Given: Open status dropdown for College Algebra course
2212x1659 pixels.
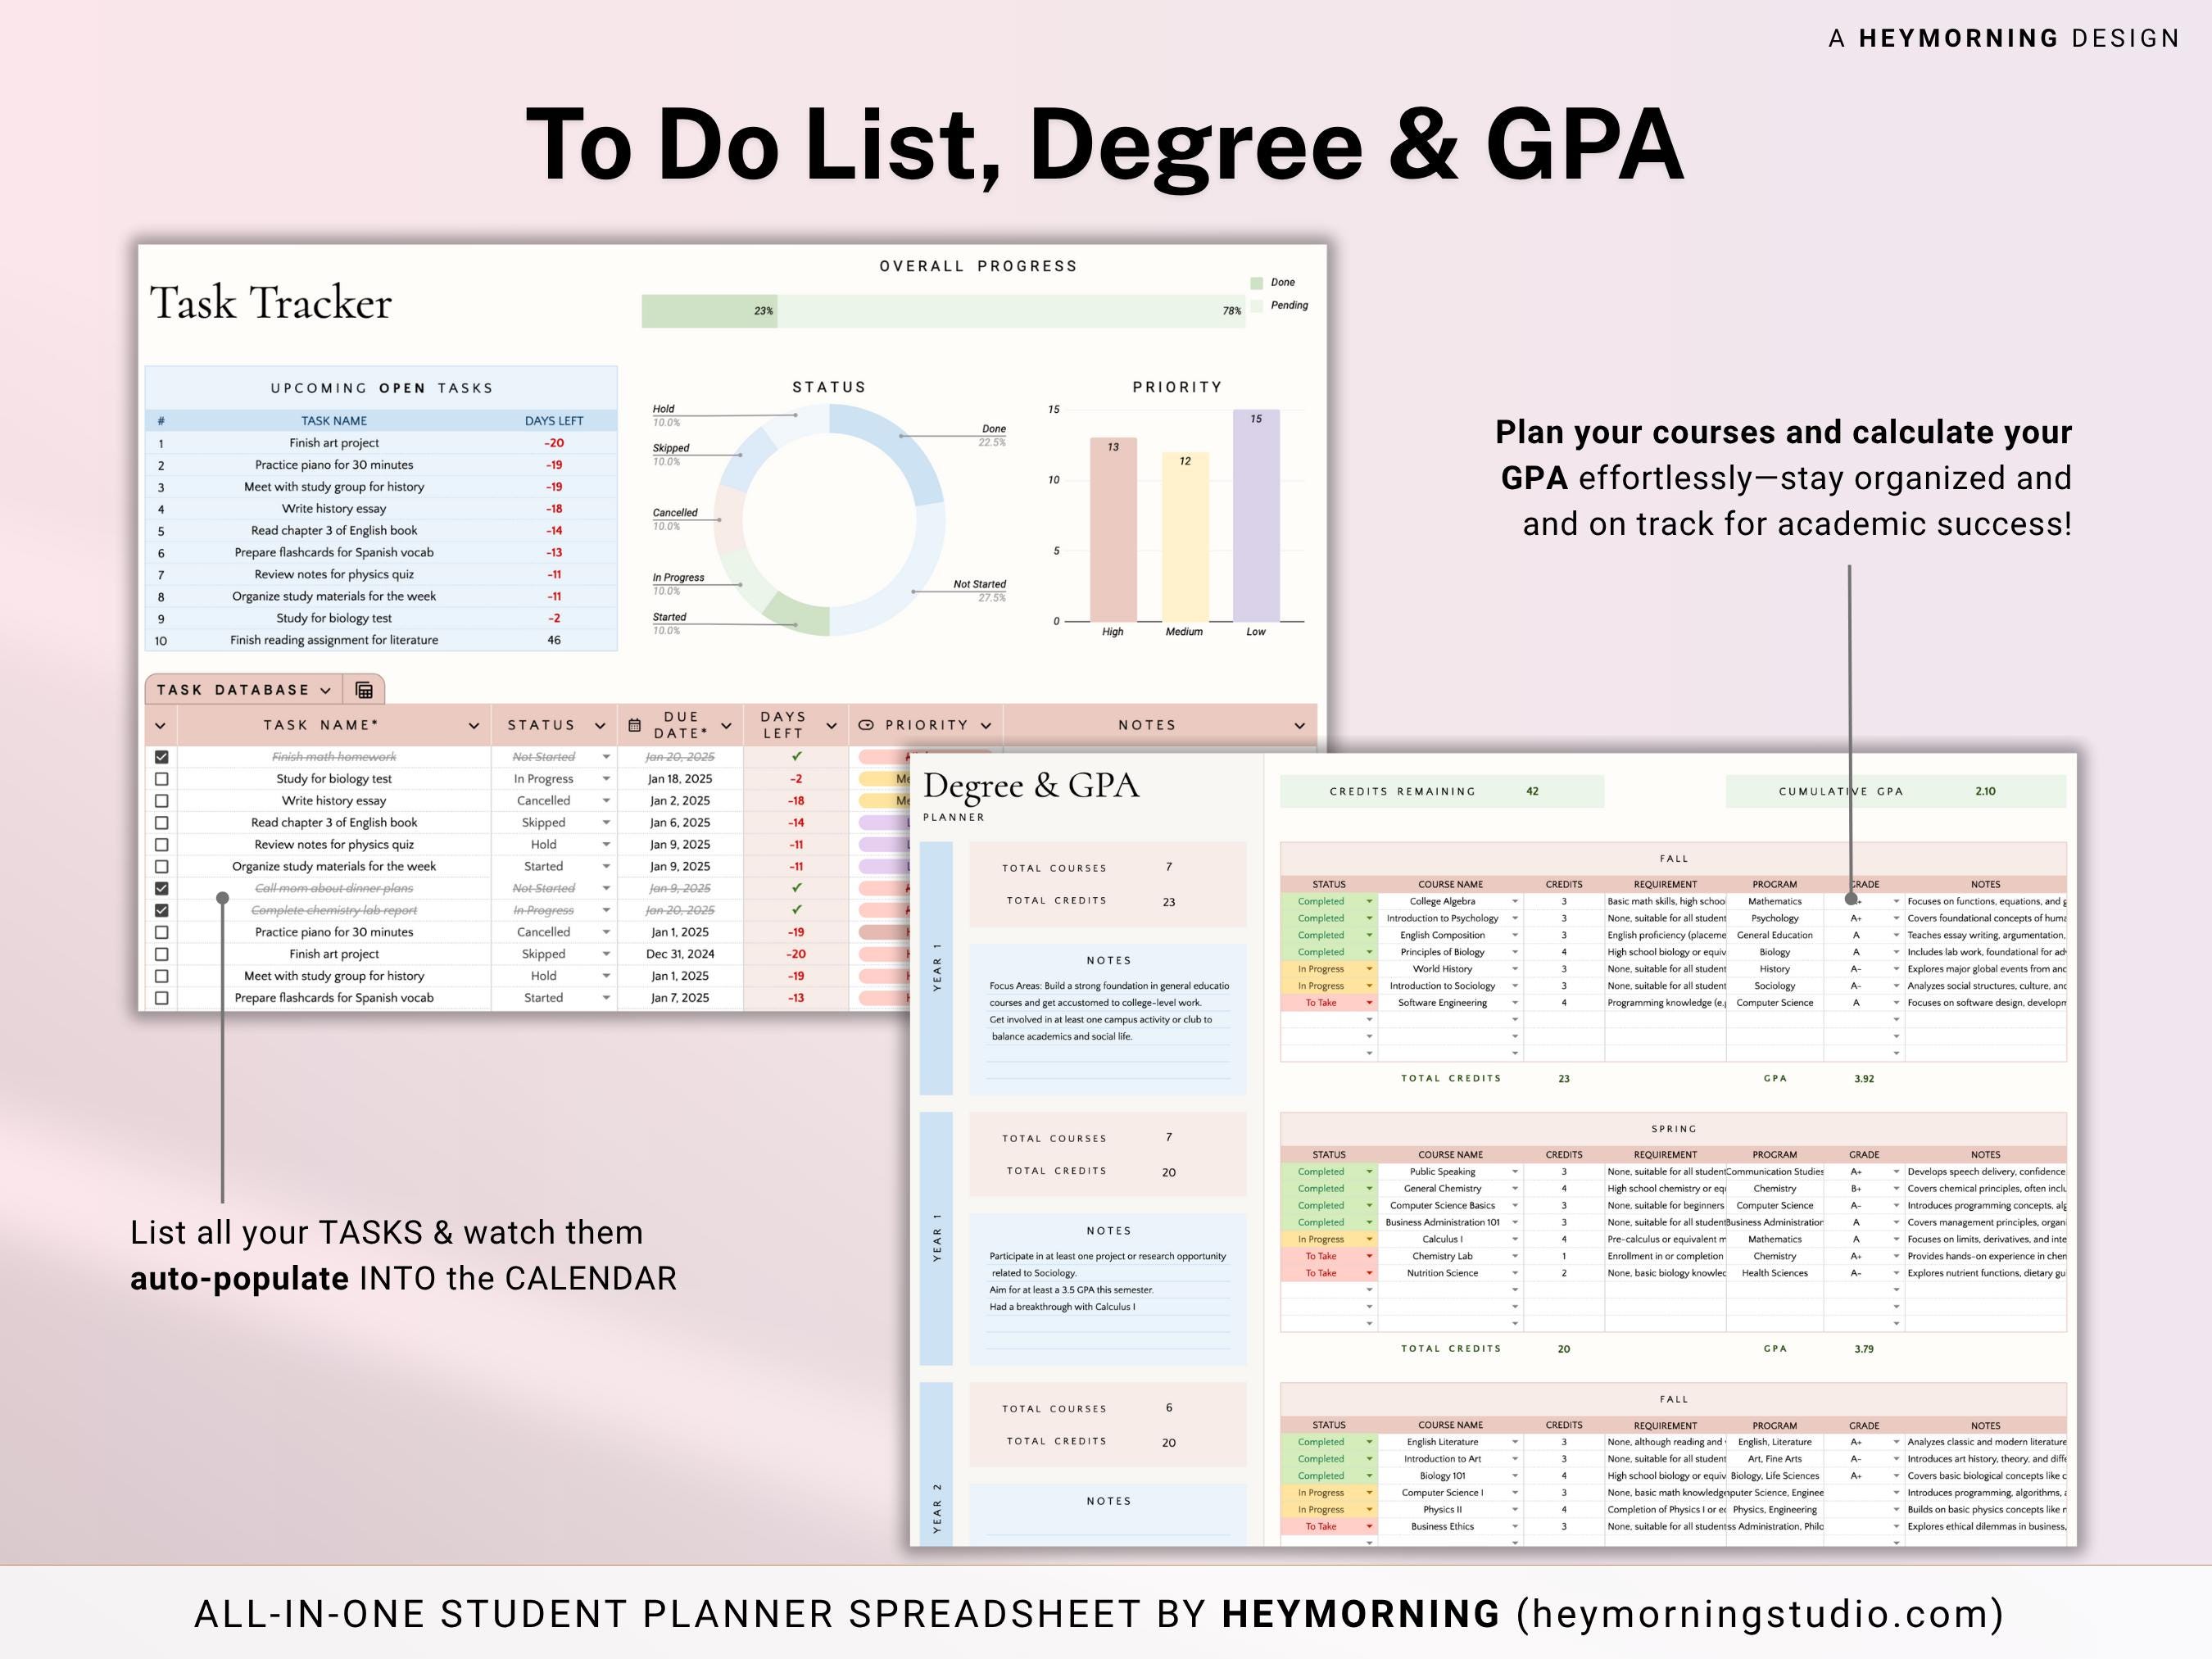Looking at the screenshot, I should point(1369,901).
